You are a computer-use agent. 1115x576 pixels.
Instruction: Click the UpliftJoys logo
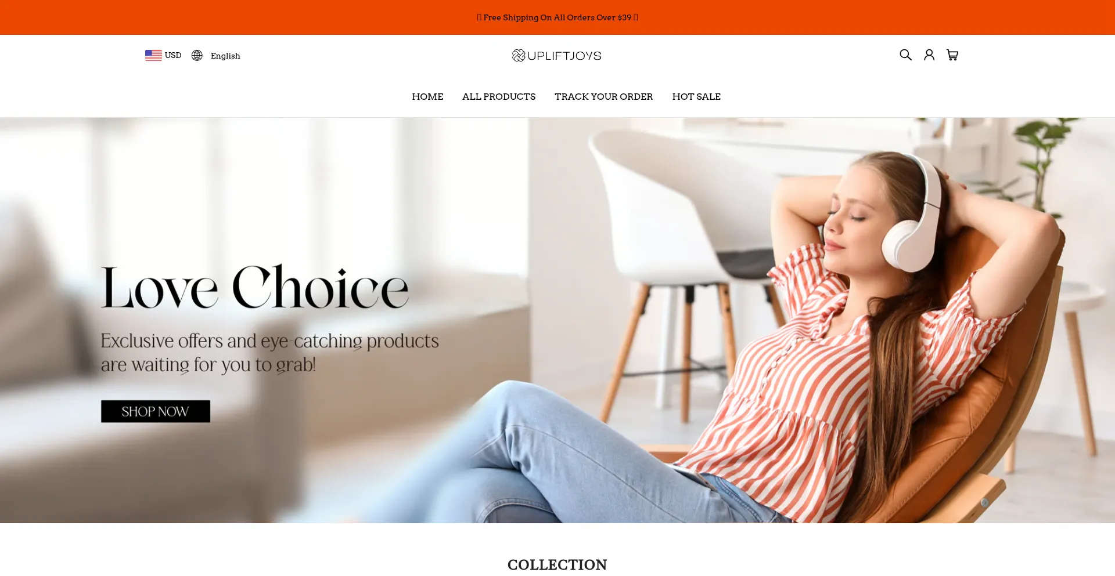(556, 55)
